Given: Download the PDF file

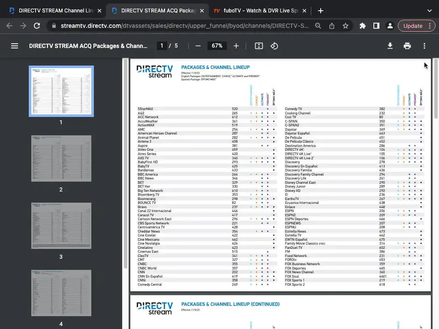Looking at the screenshot, I should pyautogui.click(x=390, y=46).
